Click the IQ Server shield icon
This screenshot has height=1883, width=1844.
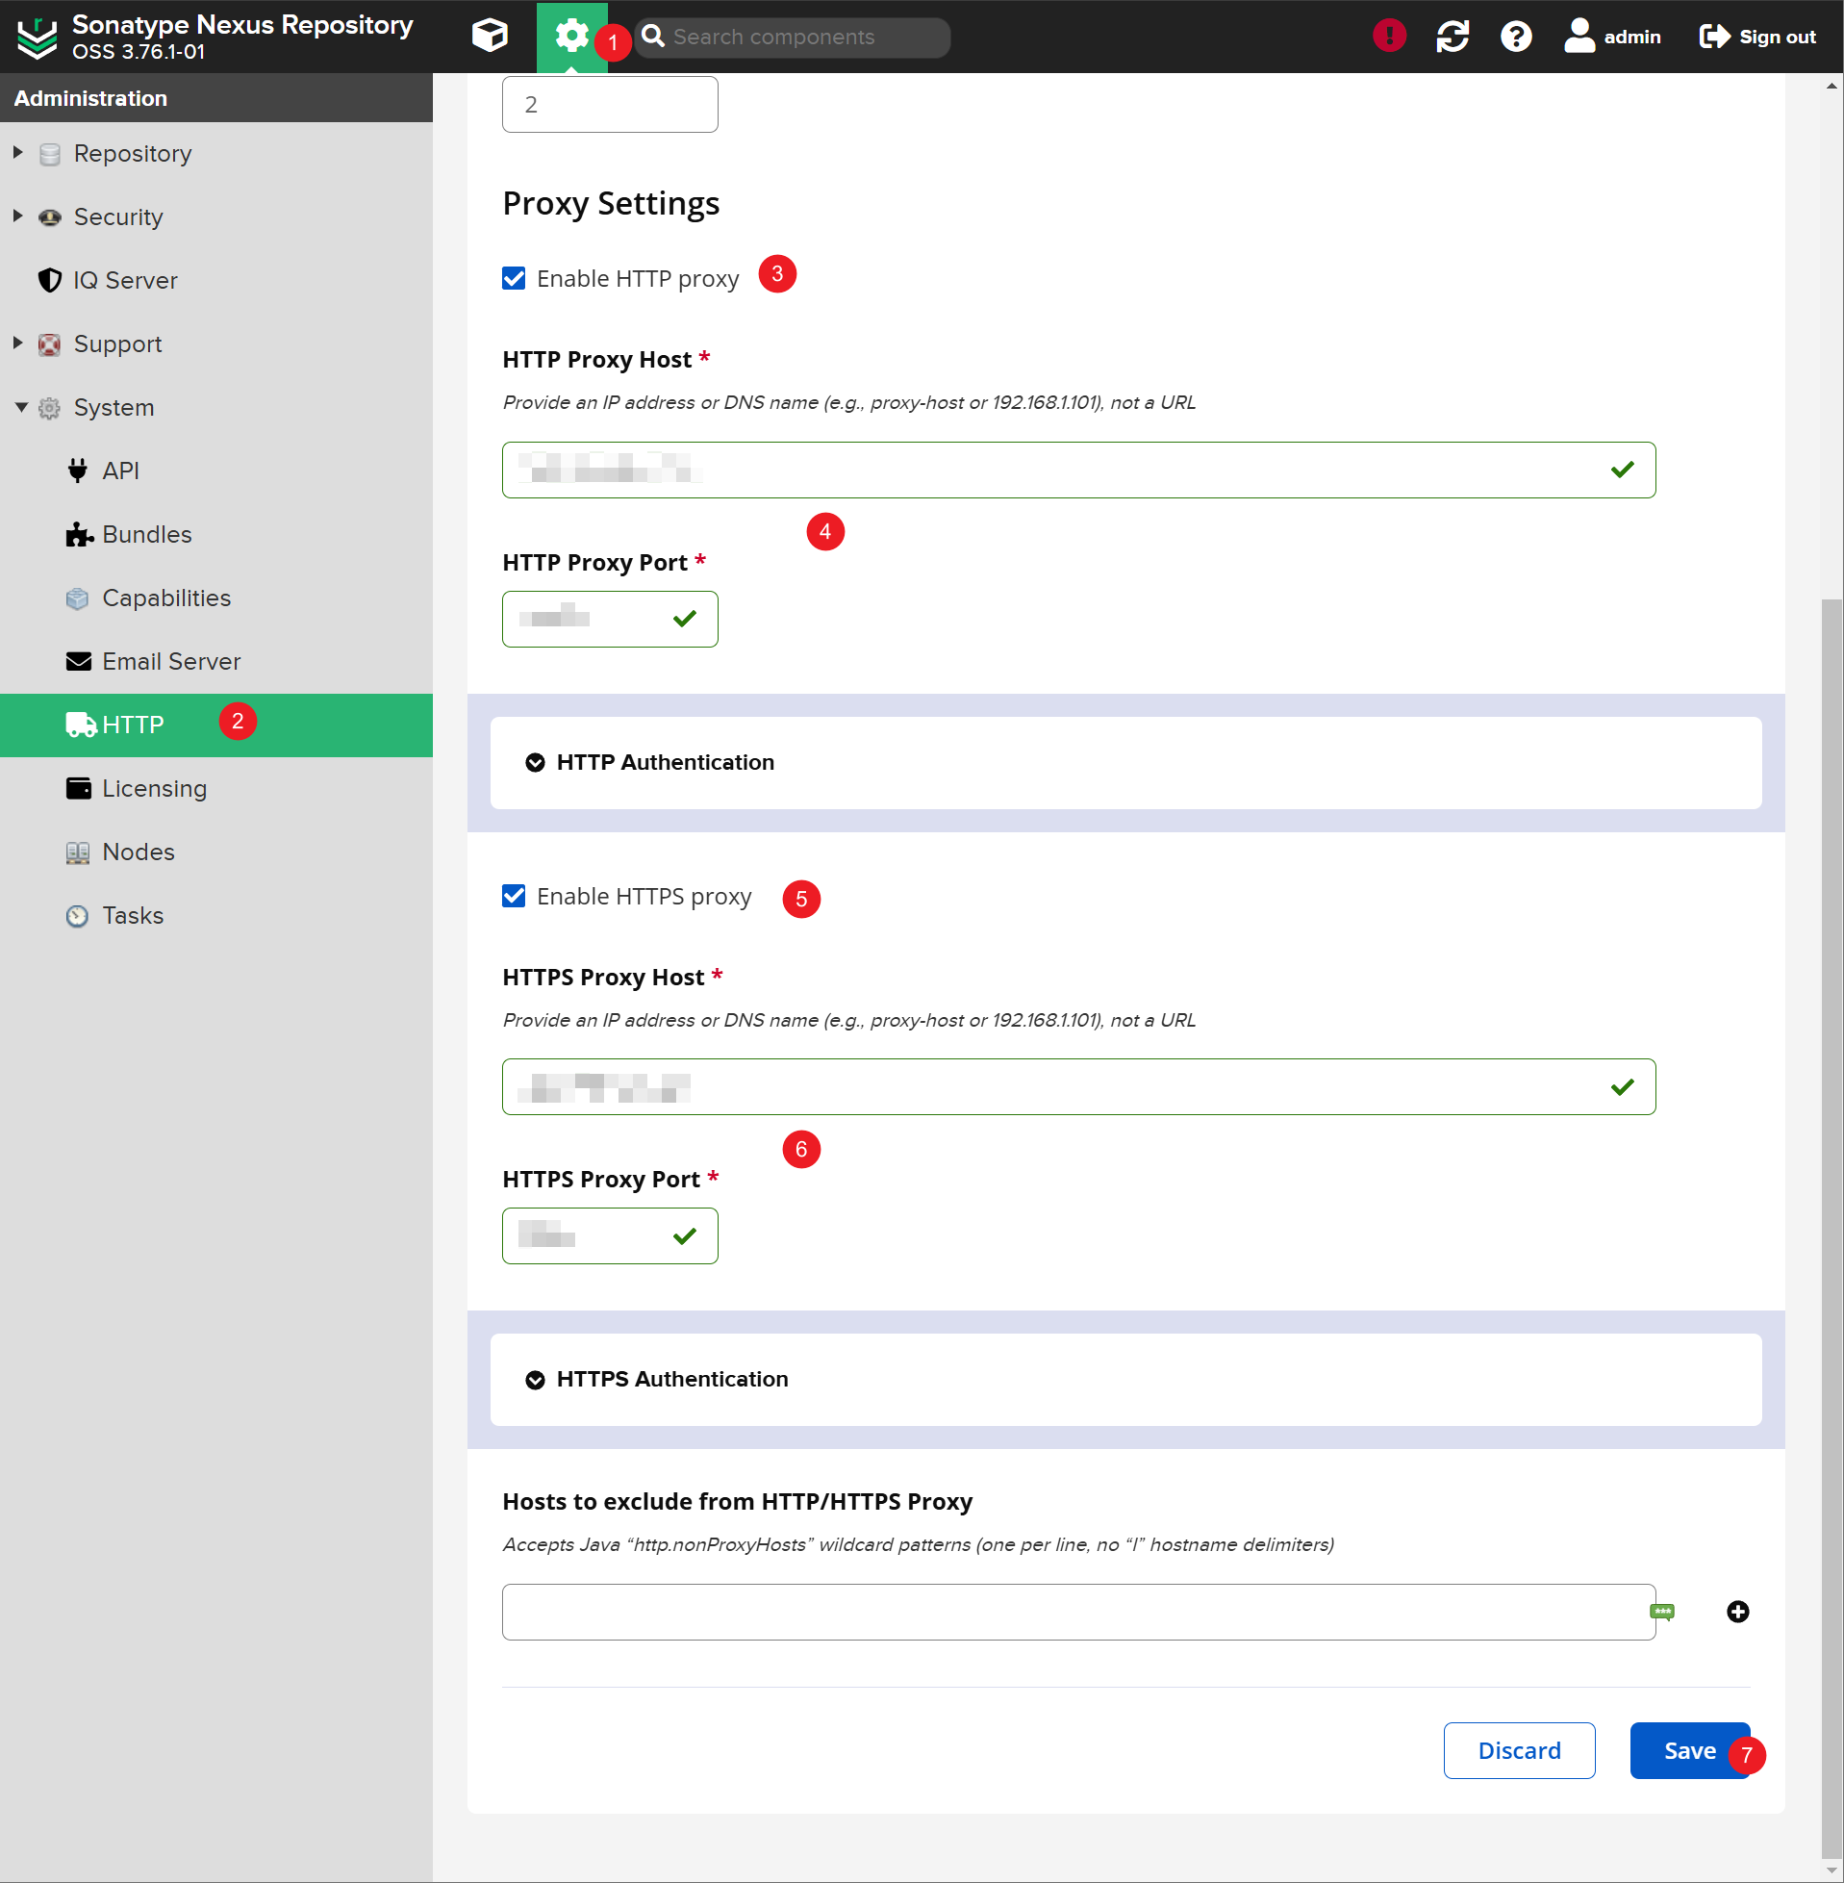pyautogui.click(x=49, y=280)
